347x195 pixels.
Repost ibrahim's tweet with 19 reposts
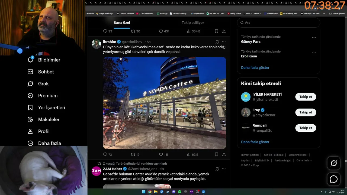pyautogui.click(x=135, y=154)
